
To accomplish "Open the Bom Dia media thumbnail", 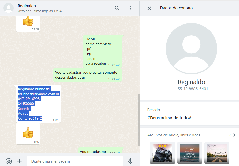I will click(217, 153).
